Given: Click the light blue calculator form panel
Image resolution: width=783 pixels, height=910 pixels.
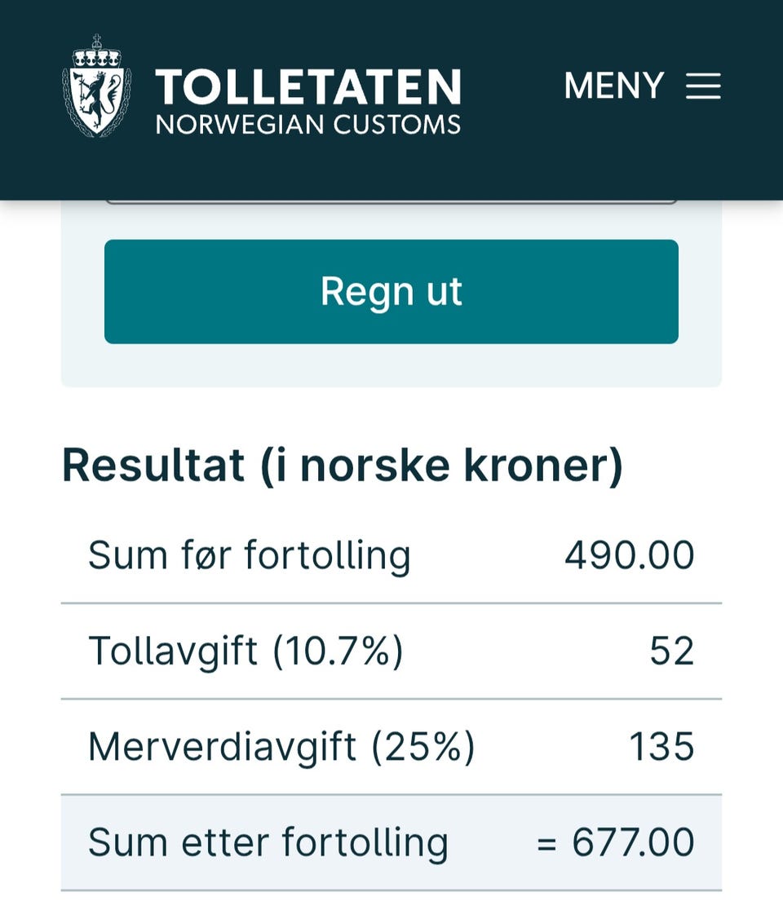Looking at the screenshot, I should pyautogui.click(x=391, y=365).
